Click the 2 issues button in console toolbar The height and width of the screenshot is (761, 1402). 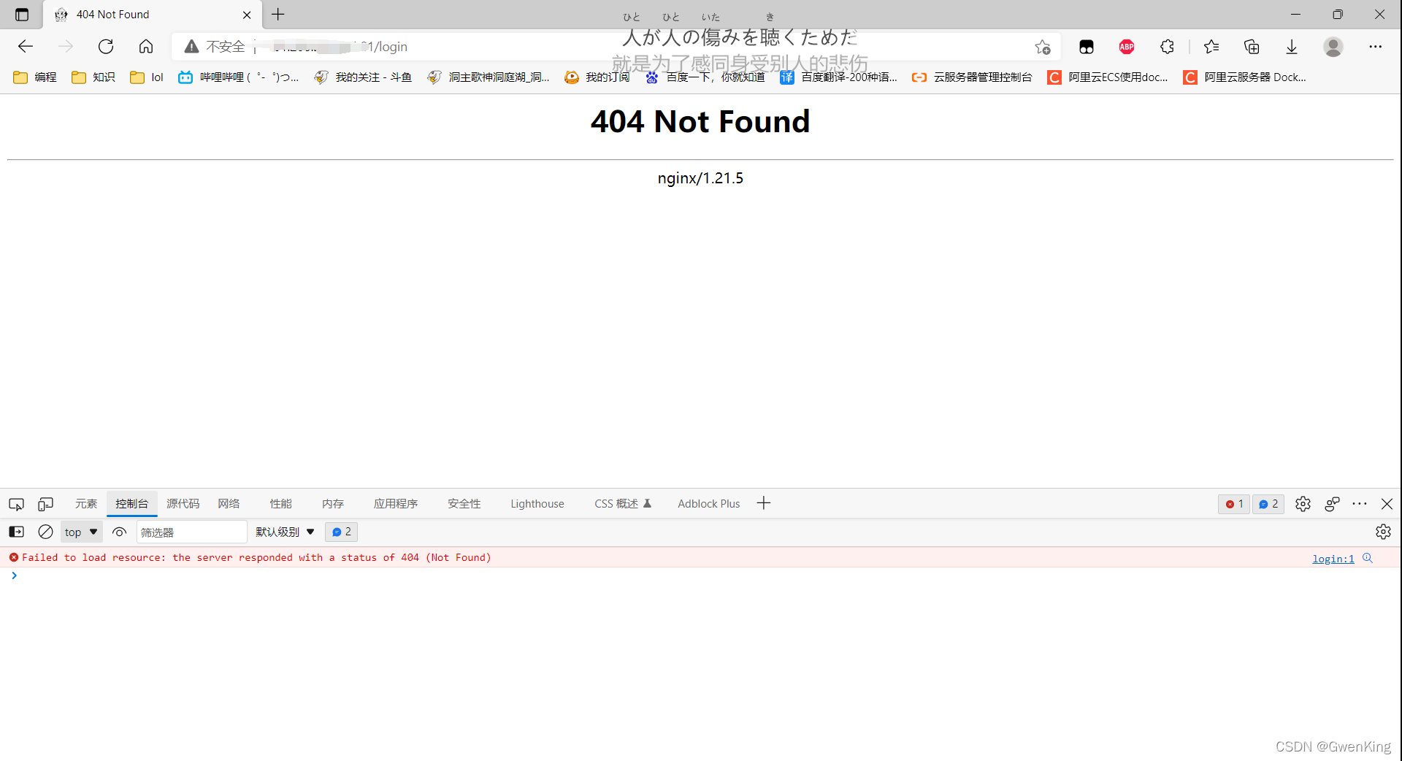coord(341,532)
